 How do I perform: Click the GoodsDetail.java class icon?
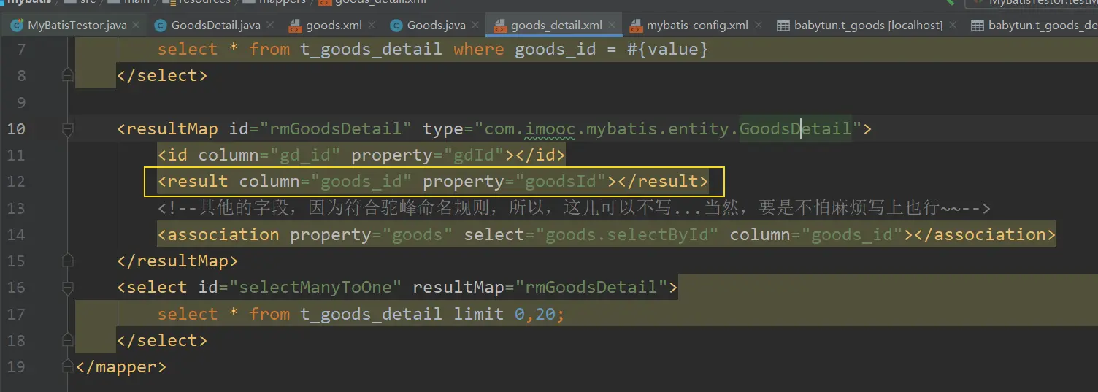pyautogui.click(x=160, y=26)
